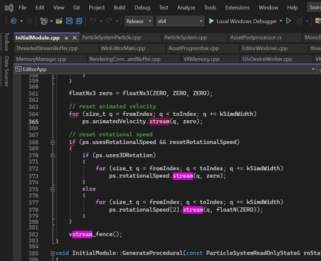
Task: Undo the last edit with the undo arrow
Action: click(93, 21)
